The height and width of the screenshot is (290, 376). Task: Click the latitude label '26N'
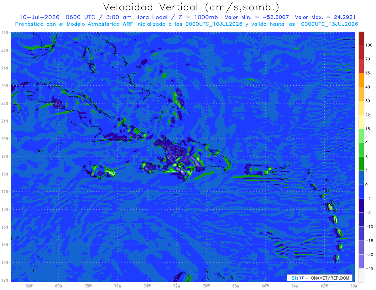point(5,33)
